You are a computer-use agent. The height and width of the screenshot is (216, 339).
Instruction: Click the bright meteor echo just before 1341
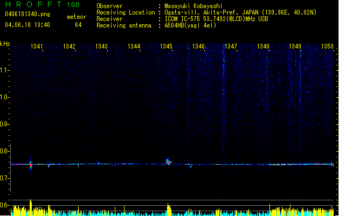tap(31, 165)
